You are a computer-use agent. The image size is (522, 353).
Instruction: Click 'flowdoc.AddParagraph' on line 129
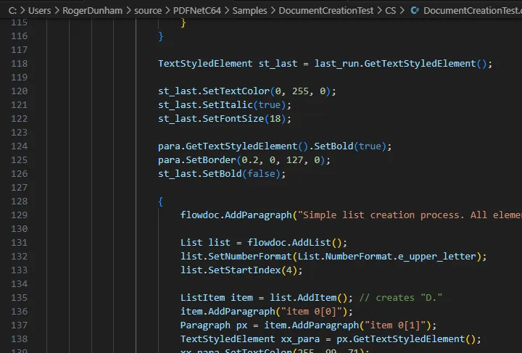(x=236, y=215)
